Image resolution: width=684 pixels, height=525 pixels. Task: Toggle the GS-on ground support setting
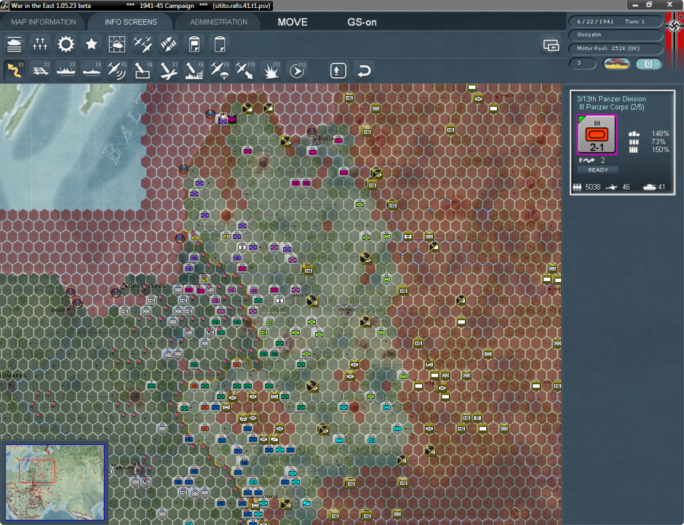click(361, 22)
